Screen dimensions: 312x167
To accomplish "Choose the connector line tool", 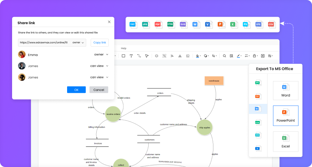I will pos(139,56).
